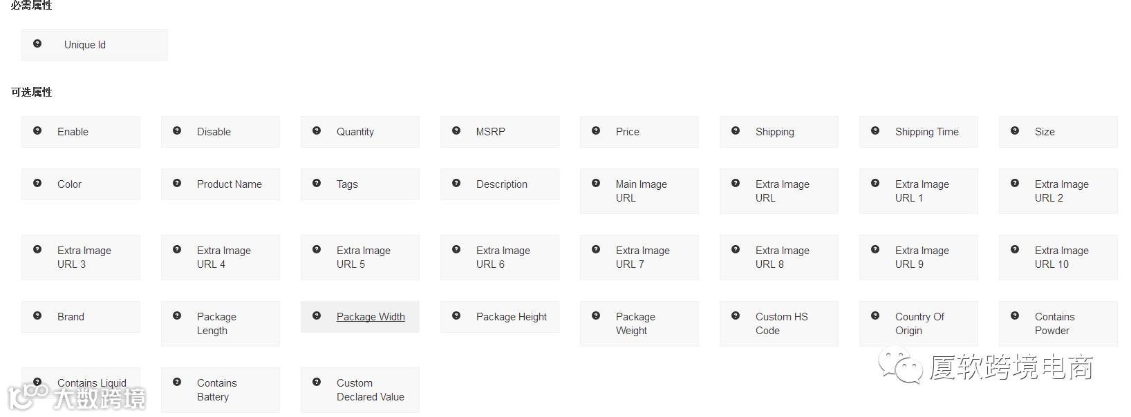The height and width of the screenshot is (417, 1131).
Task: Select the Contains Battery attribute
Action: [x=221, y=390]
